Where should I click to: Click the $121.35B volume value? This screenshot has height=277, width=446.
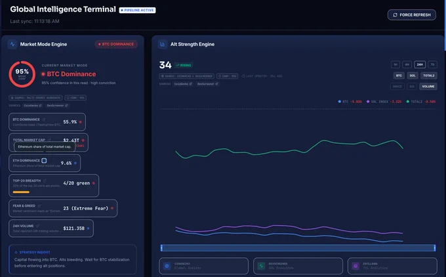pyautogui.click(x=73, y=228)
